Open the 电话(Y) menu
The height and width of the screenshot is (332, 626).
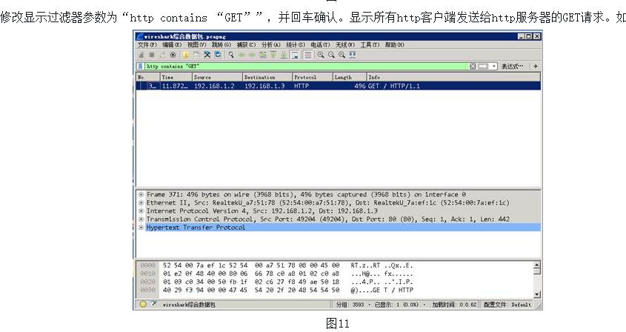tap(321, 44)
